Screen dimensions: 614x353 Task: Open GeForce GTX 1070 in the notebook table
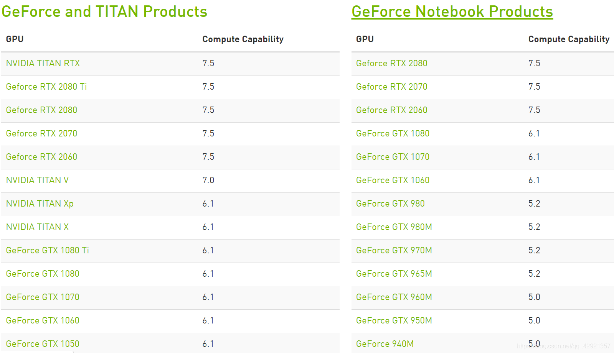[393, 157]
